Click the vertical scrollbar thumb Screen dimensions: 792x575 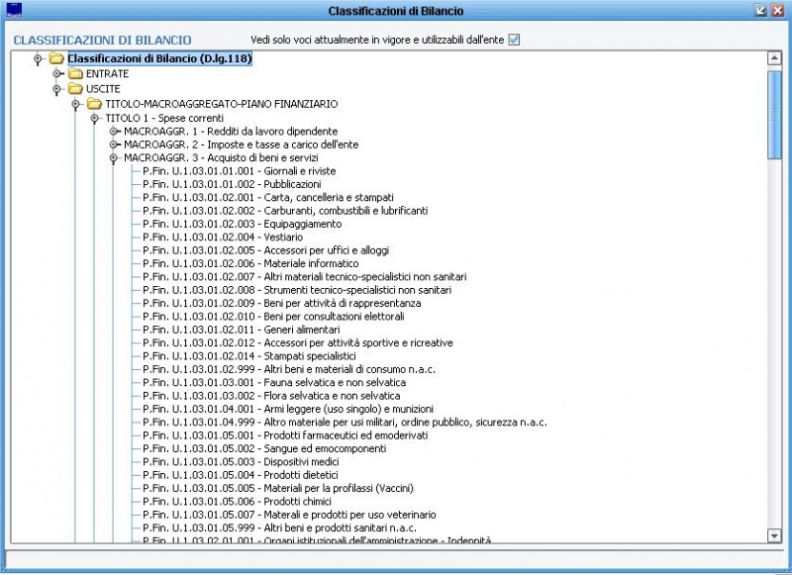[774, 115]
